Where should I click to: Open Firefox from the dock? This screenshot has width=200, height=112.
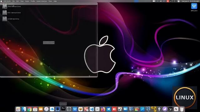[x=103, y=109]
